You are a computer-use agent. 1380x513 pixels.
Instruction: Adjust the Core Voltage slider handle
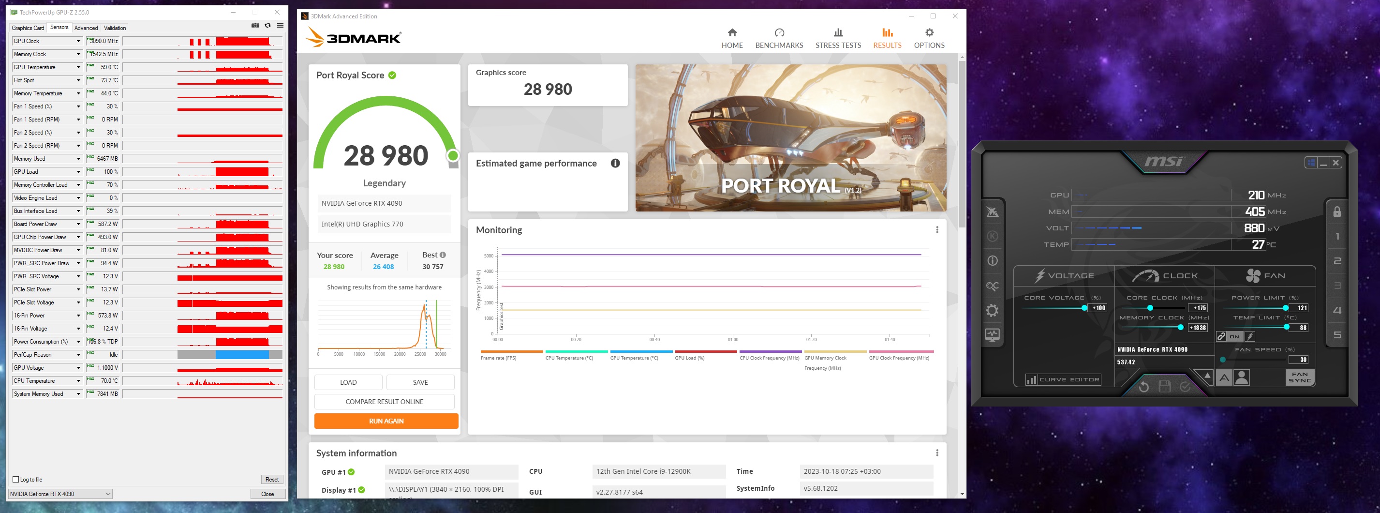pyautogui.click(x=1084, y=308)
